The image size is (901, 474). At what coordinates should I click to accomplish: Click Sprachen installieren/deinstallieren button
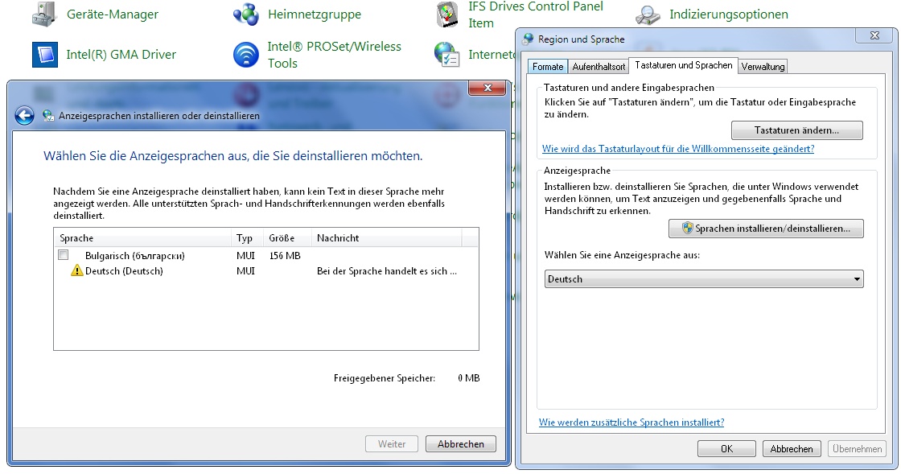coord(765,229)
